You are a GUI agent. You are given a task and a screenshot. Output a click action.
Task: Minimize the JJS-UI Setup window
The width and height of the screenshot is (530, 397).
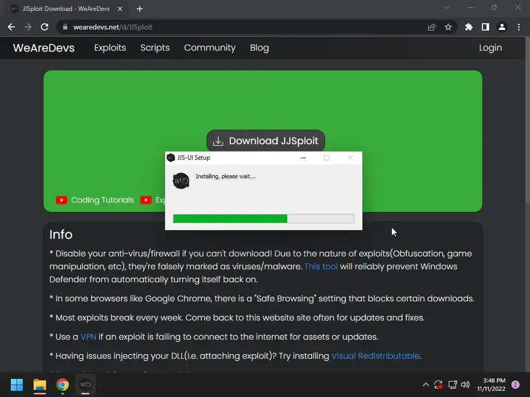coord(303,158)
